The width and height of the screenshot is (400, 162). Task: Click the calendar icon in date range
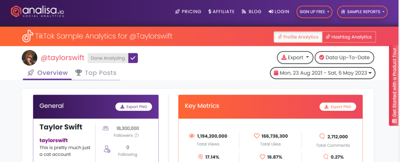pyautogui.click(x=276, y=73)
